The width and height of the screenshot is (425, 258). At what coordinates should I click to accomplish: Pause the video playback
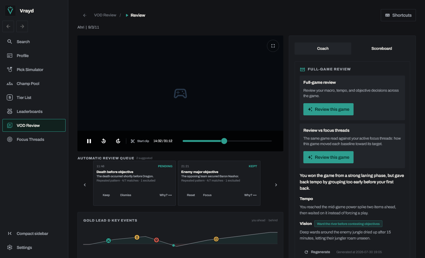tap(89, 141)
